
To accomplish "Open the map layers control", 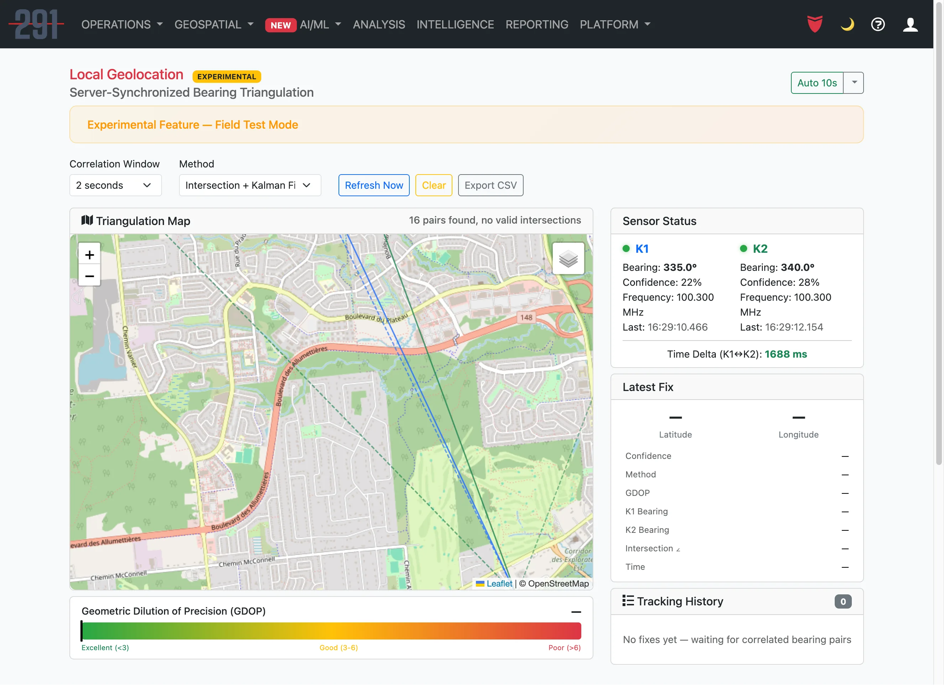I will (x=568, y=258).
